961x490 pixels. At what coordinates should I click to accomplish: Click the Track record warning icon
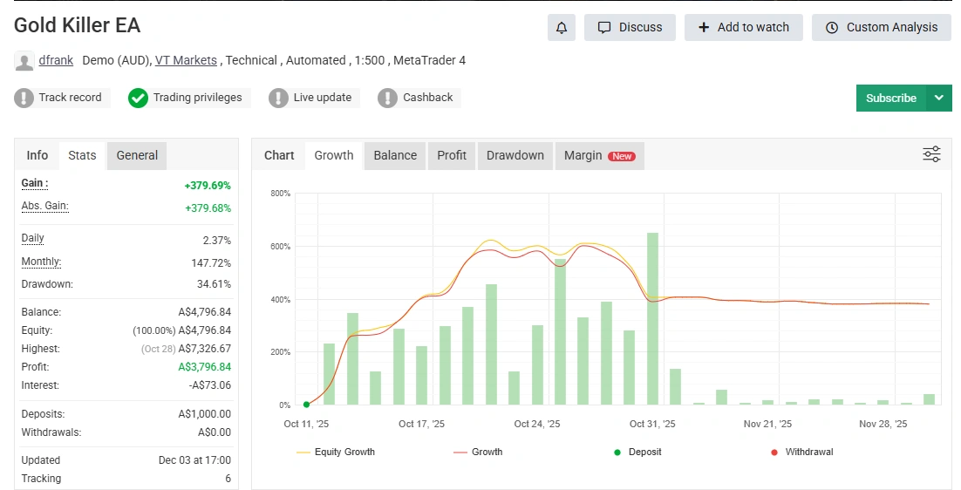24,98
